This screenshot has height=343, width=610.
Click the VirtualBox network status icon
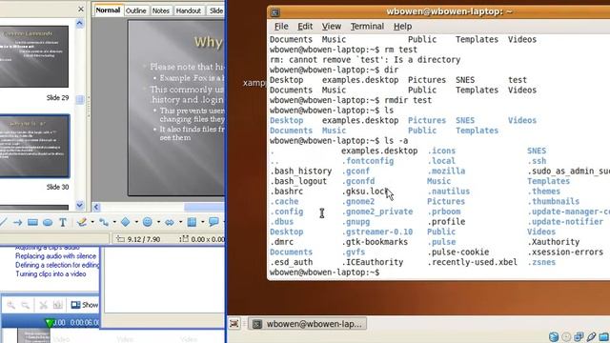[579, 336]
